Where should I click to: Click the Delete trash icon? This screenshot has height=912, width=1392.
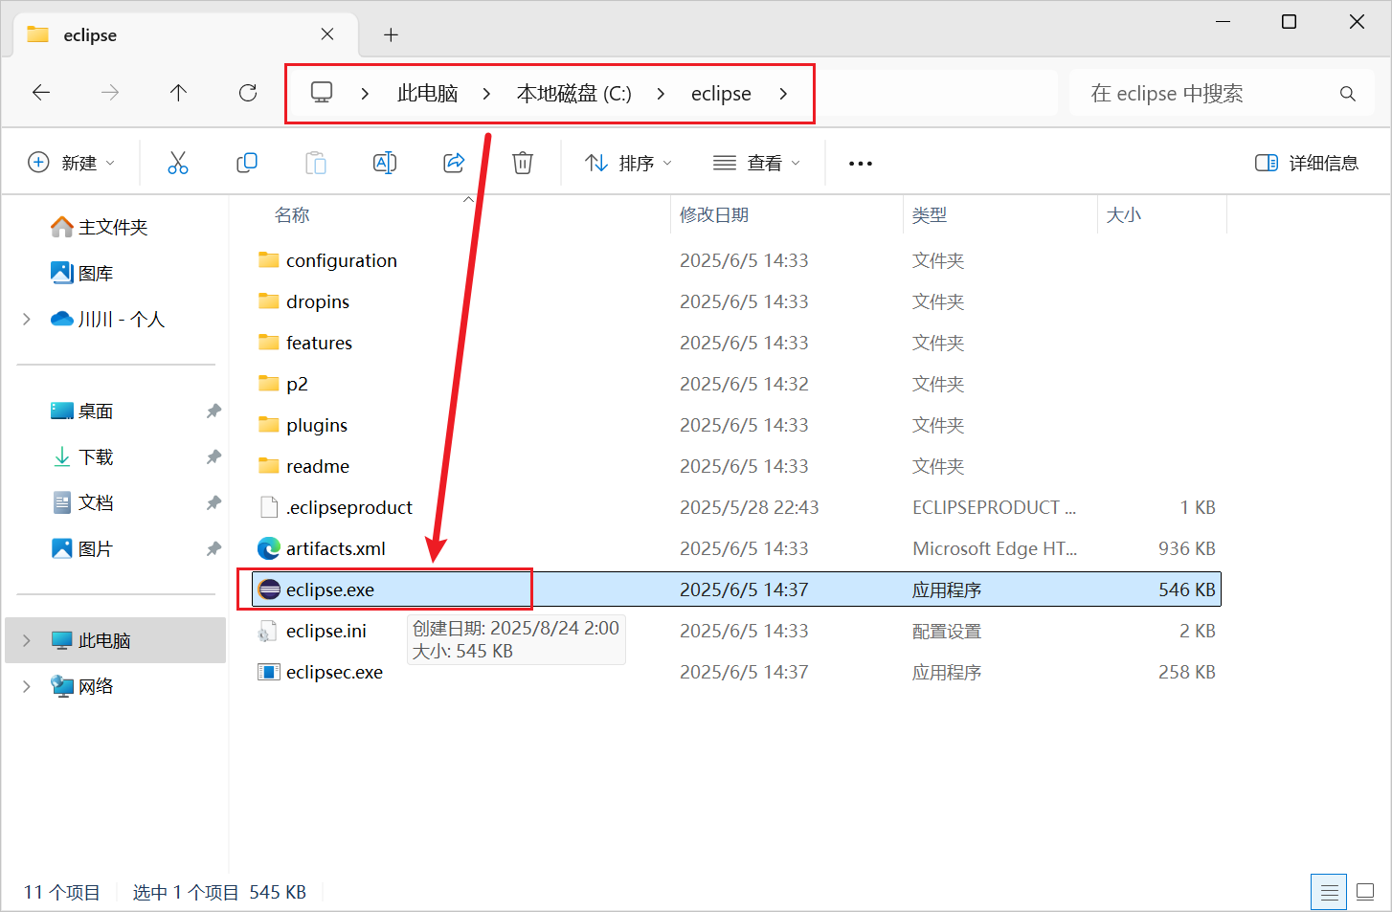click(523, 163)
